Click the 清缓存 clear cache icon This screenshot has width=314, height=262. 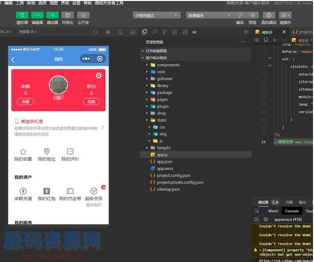tap(285, 16)
